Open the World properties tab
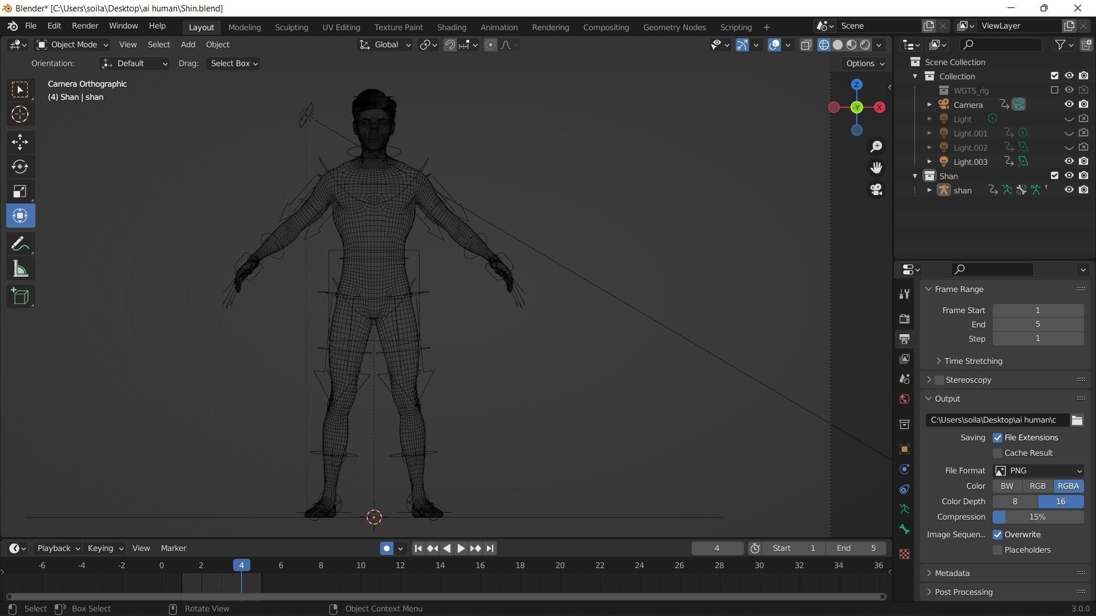1096x616 pixels. tap(904, 399)
